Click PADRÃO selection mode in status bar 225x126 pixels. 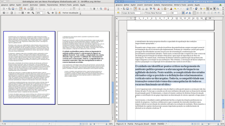(161, 124)
